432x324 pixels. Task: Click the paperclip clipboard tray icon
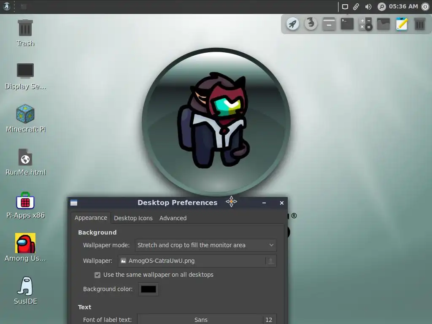tap(356, 7)
